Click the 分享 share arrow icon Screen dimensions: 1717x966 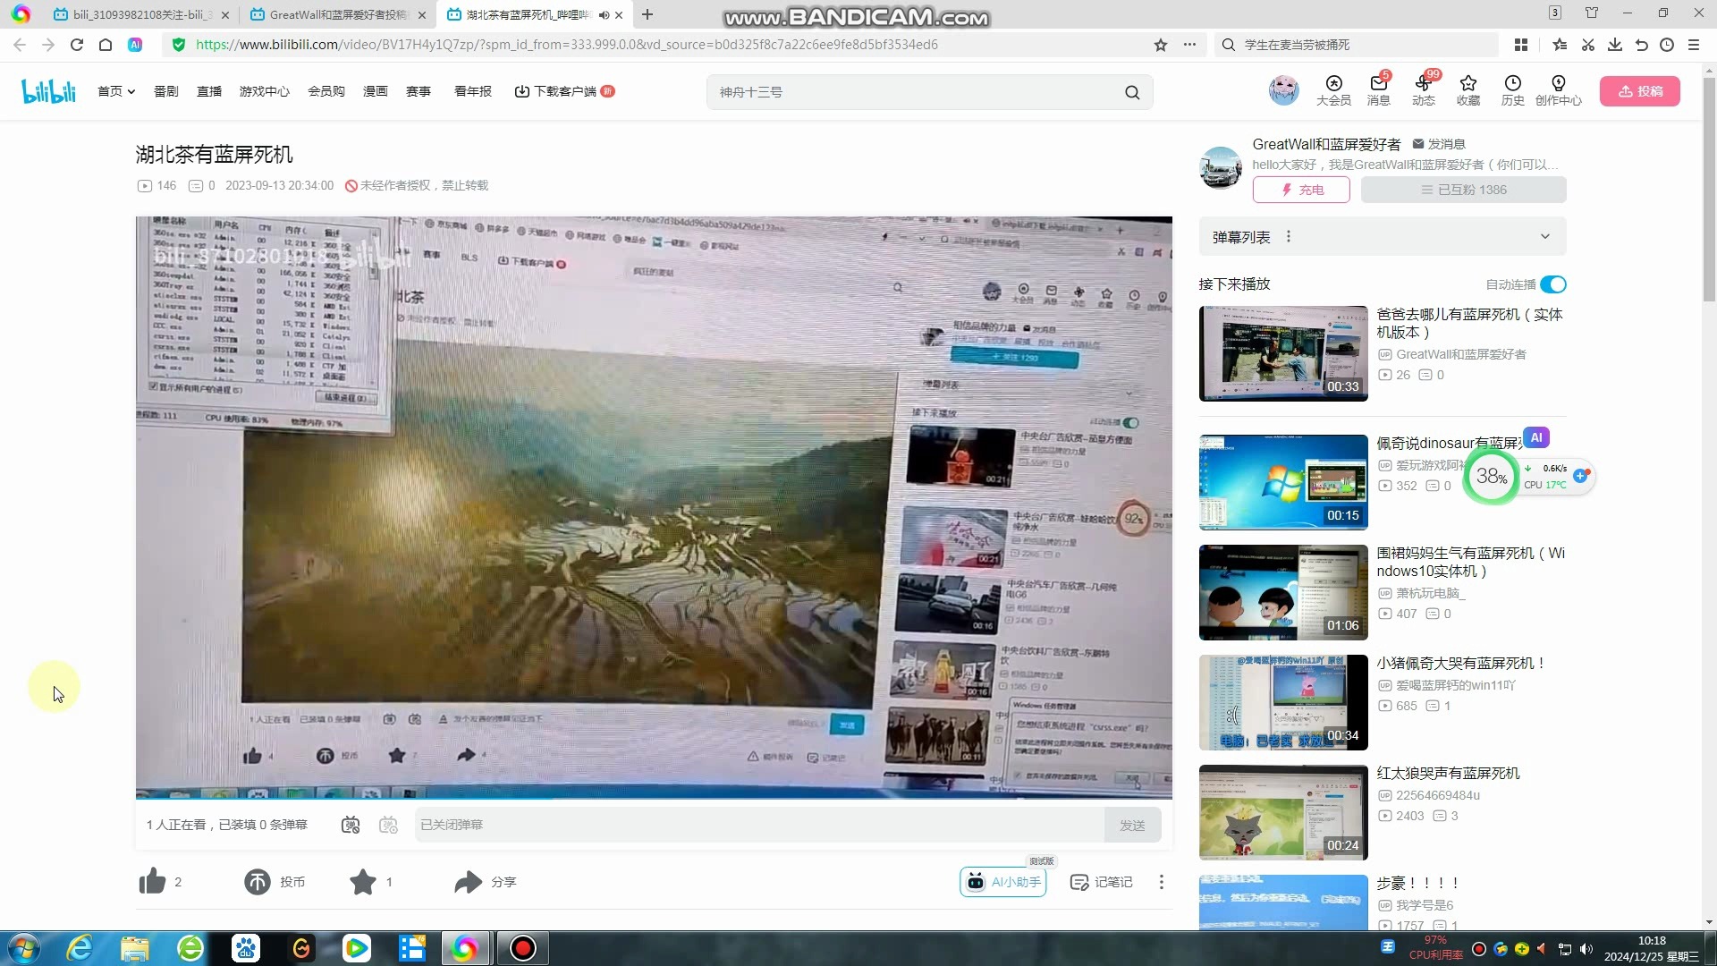468,882
